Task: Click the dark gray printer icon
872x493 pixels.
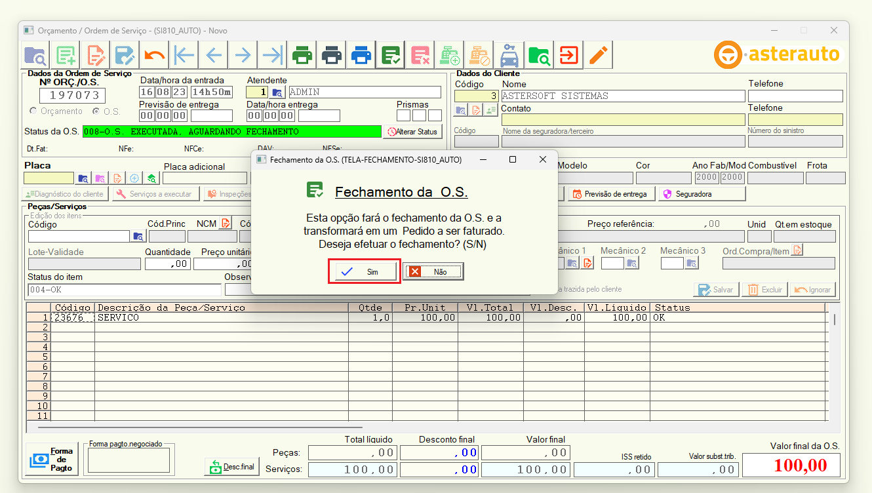Action: (332, 55)
